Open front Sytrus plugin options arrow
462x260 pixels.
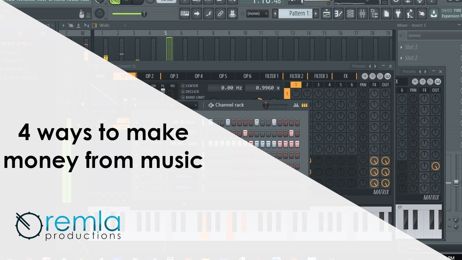coord(365,76)
